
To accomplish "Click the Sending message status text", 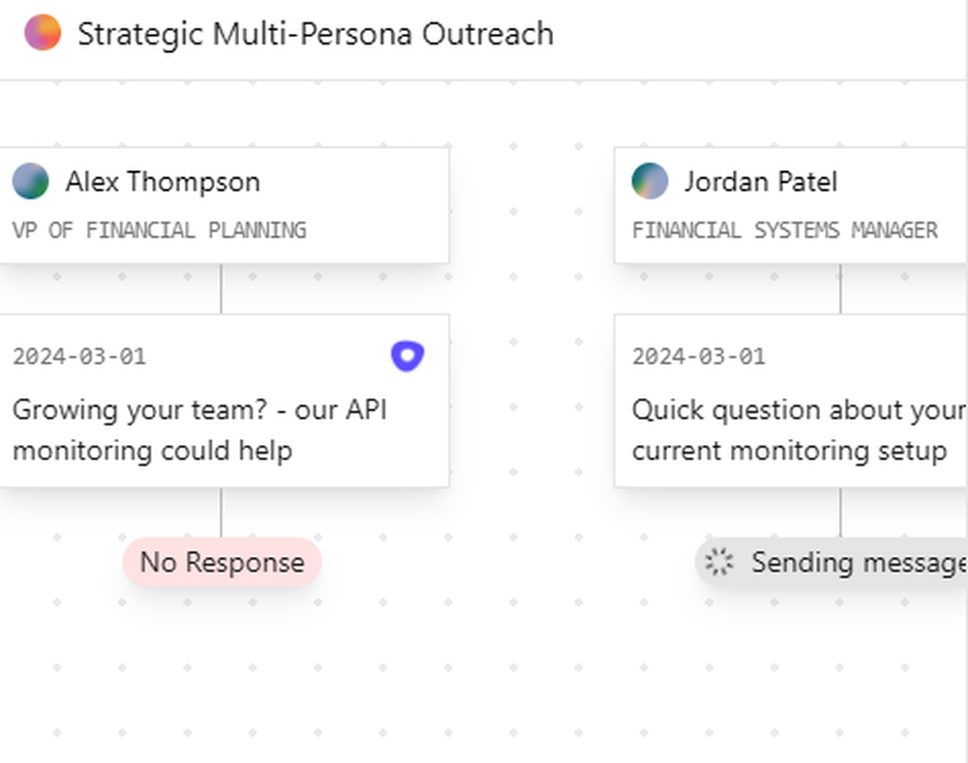I will (x=858, y=562).
